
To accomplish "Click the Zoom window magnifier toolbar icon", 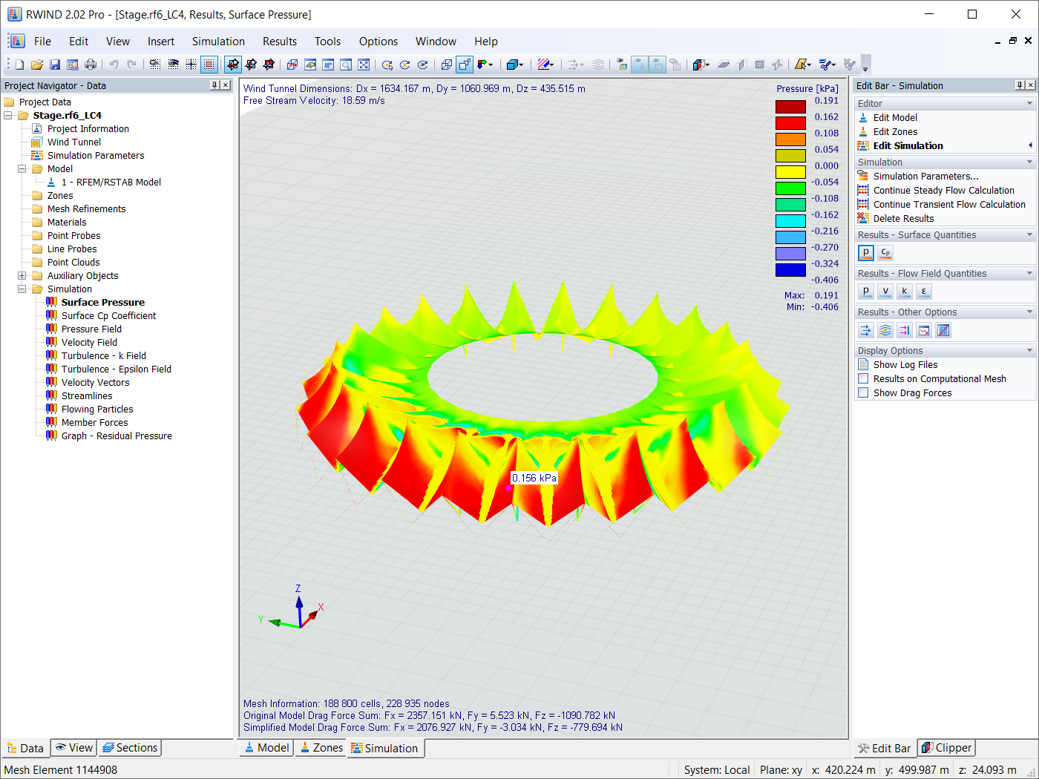I will click(346, 65).
